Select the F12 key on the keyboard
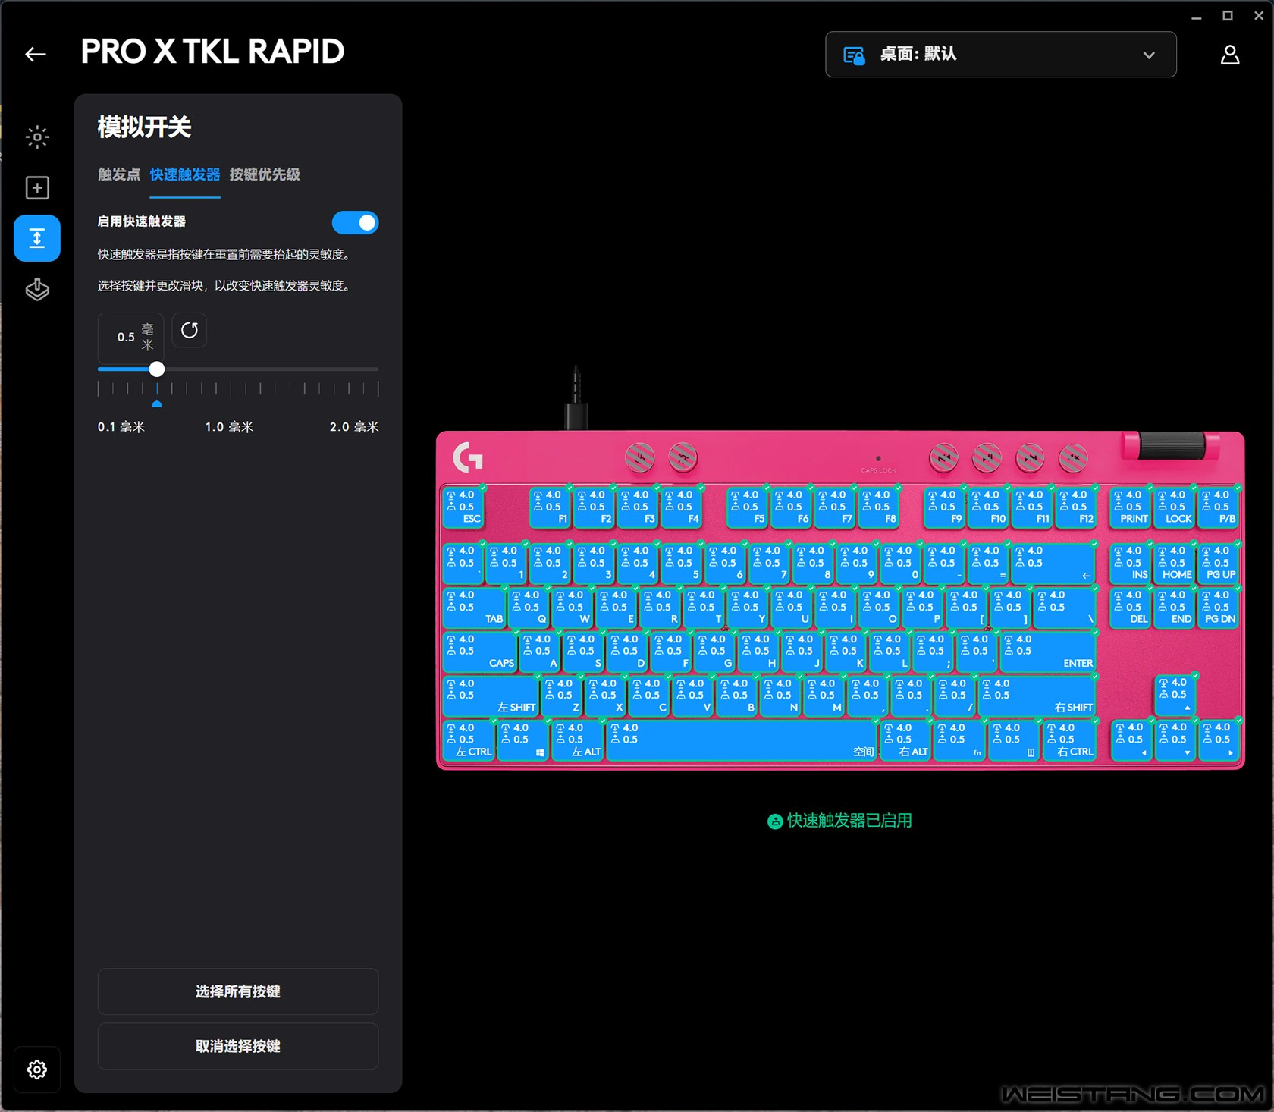 (x=1076, y=507)
